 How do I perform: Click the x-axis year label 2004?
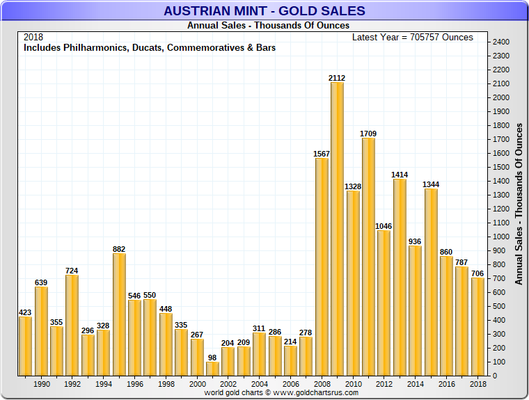click(260, 384)
